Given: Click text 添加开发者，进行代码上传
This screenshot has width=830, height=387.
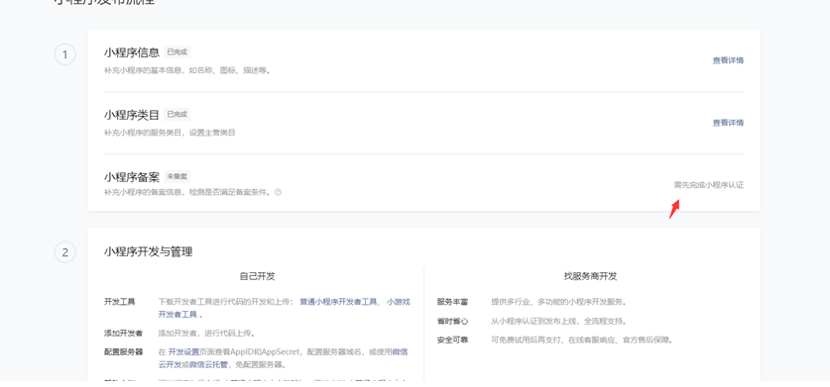Looking at the screenshot, I should tap(206, 334).
